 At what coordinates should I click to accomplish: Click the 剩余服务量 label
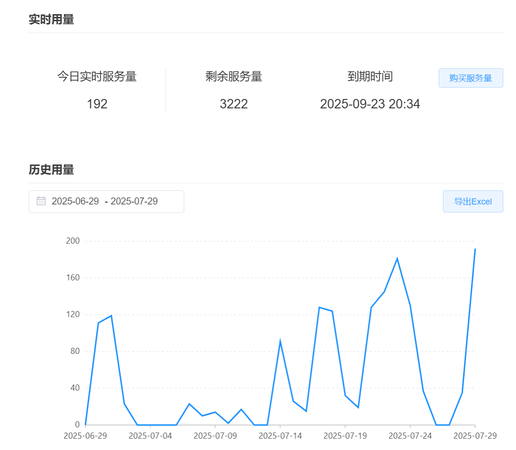[234, 76]
